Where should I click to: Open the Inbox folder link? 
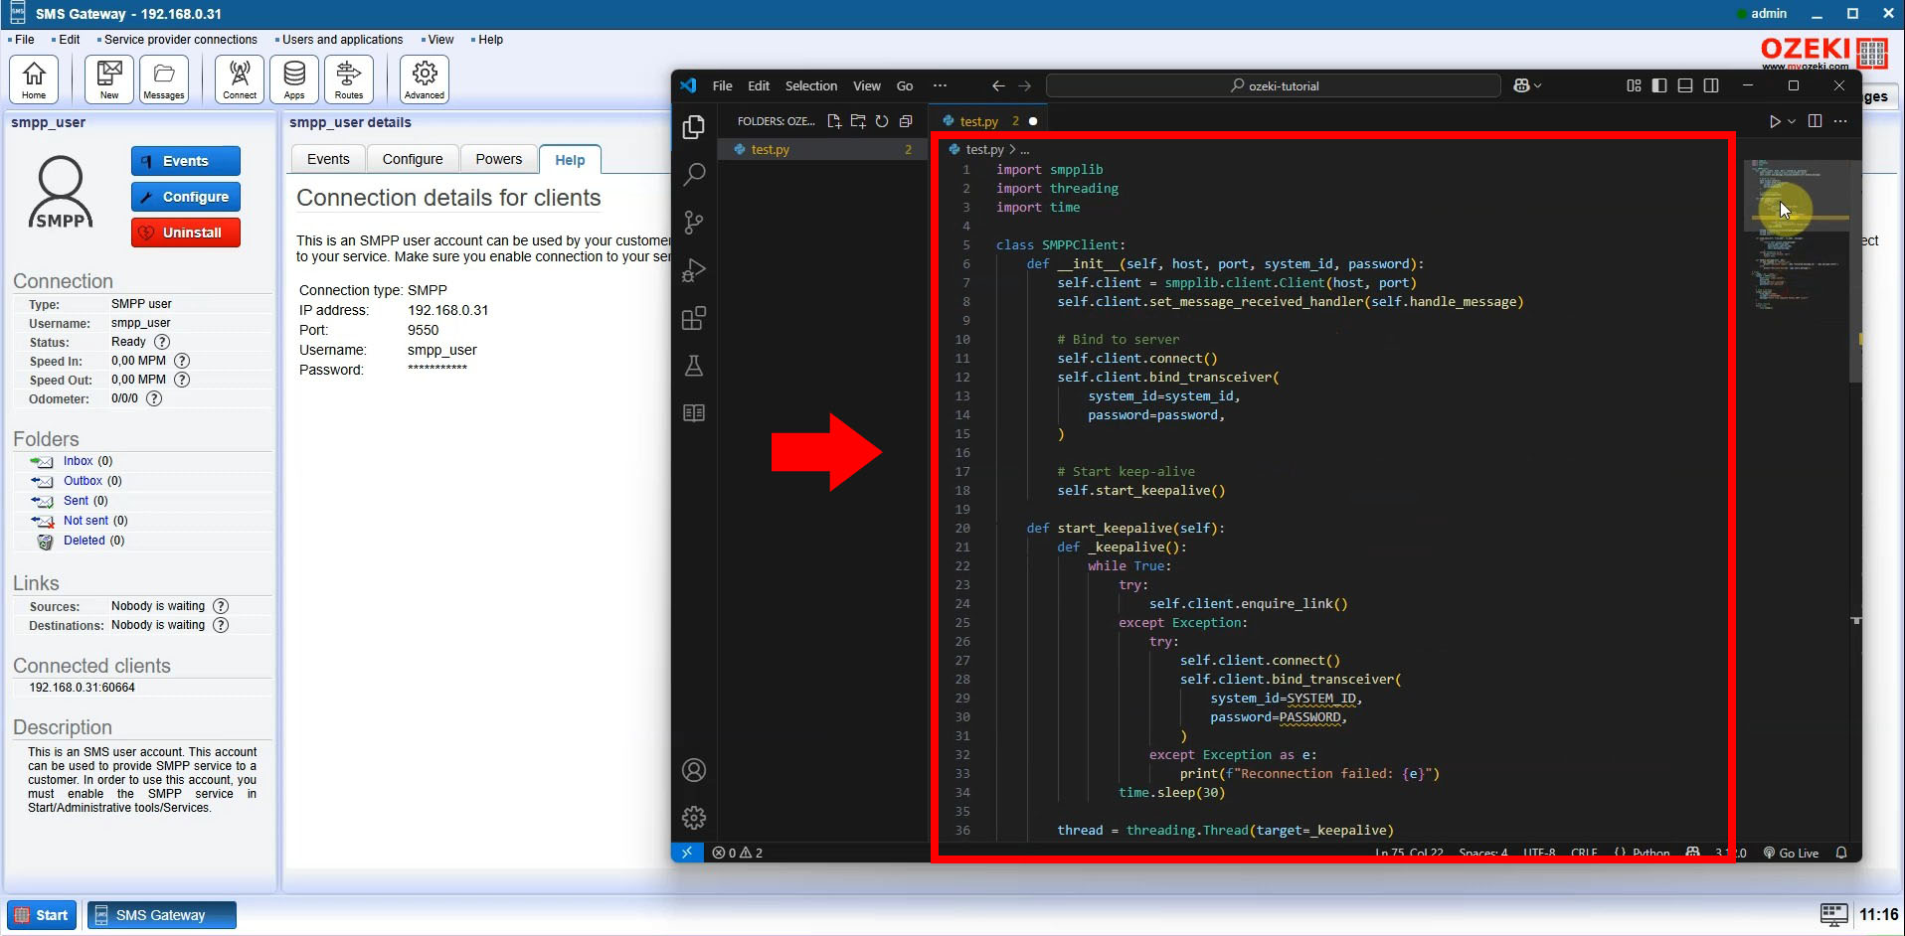79,461
